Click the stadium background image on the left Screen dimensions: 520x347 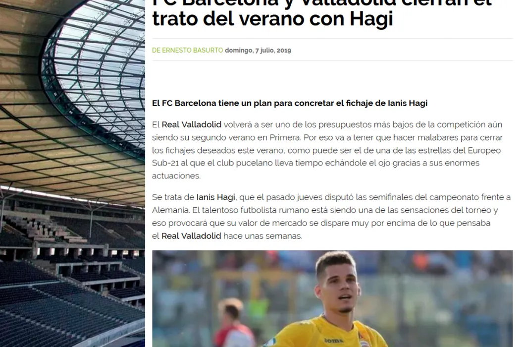click(x=72, y=173)
